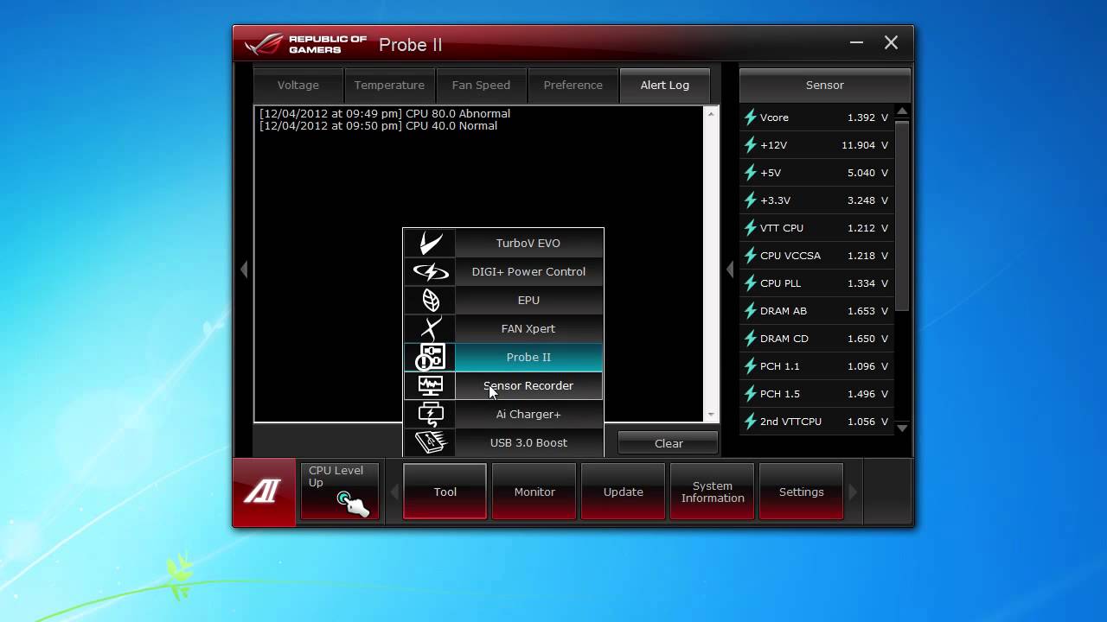1107x622 pixels.
Task: Click the +12V value 11.904
Action: tap(859, 145)
